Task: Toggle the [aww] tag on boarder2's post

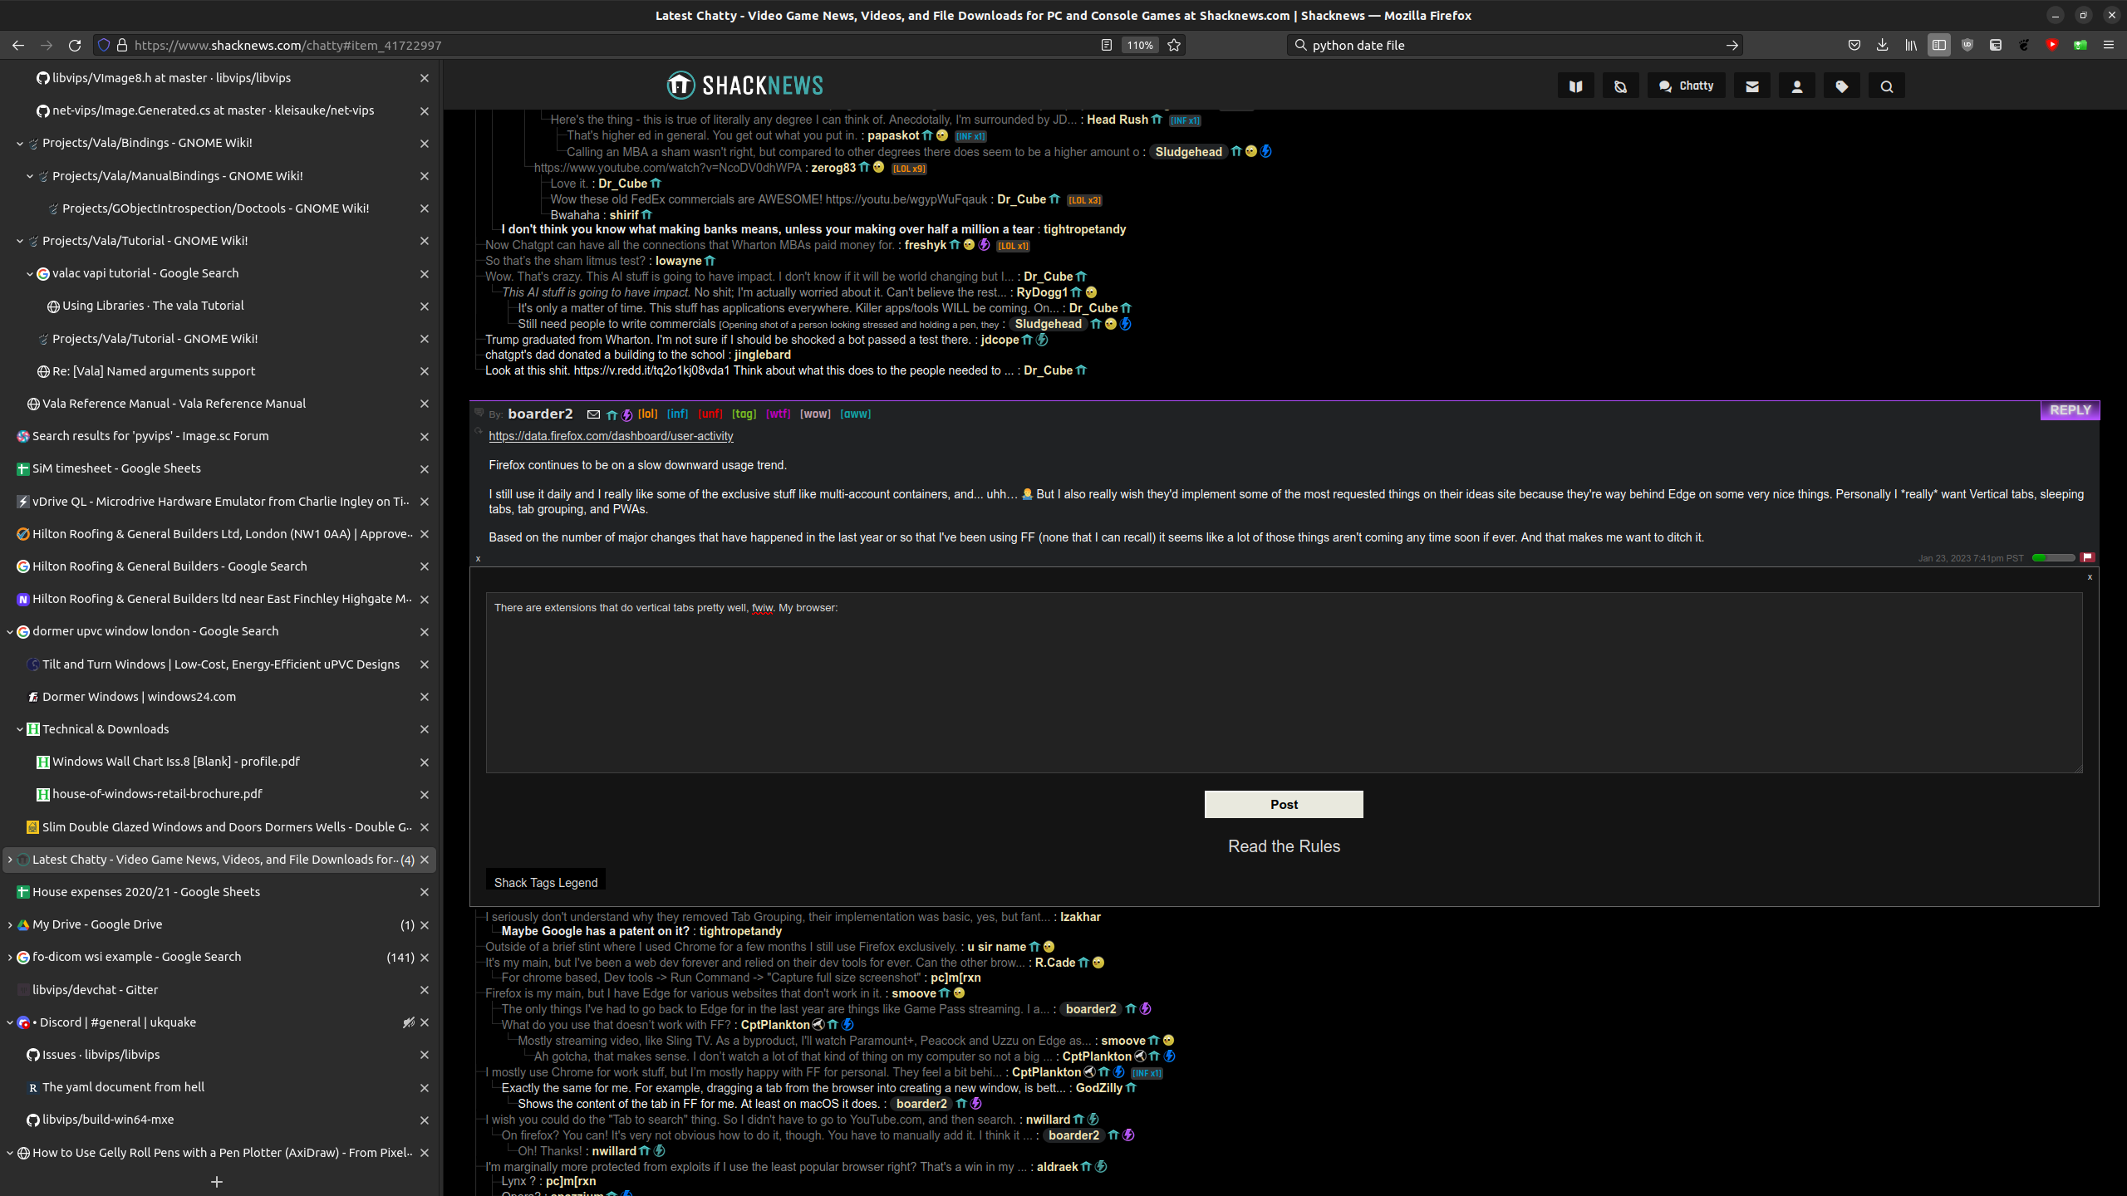Action: [x=856, y=414]
